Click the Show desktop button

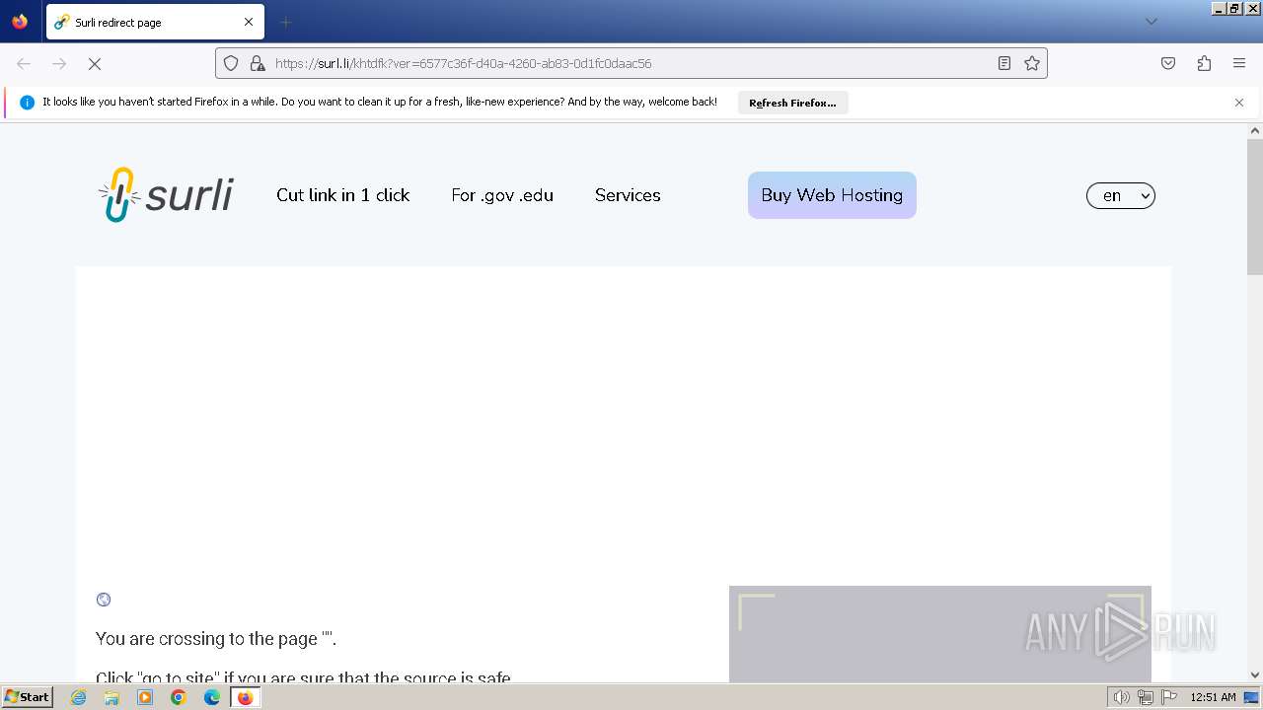coord(1251,697)
